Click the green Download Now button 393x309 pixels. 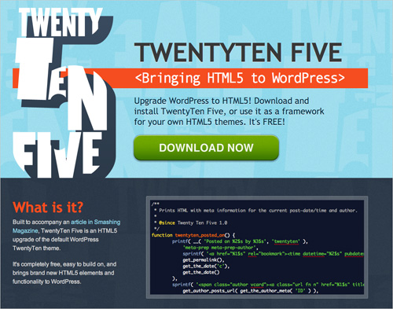point(206,148)
